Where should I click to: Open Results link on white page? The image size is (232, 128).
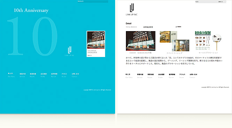pos(150,76)
